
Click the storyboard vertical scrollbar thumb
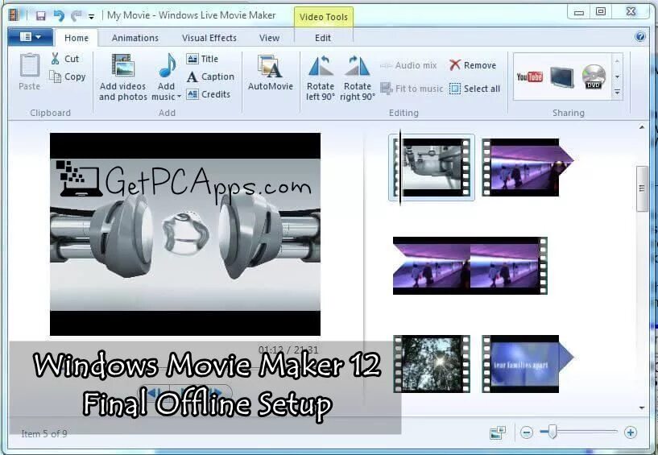(642, 188)
